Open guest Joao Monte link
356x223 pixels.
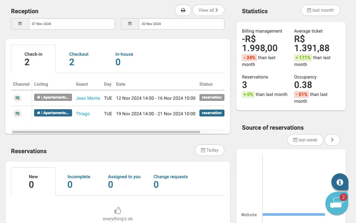coord(88,98)
